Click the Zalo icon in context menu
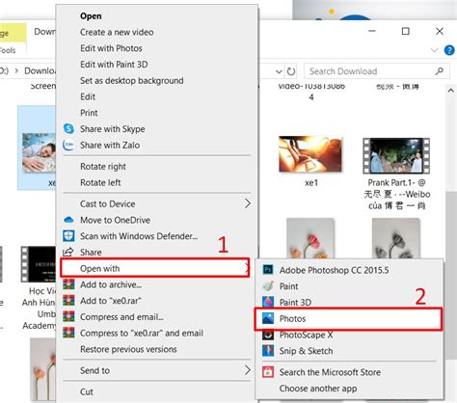This screenshot has height=403, width=457. (x=68, y=145)
